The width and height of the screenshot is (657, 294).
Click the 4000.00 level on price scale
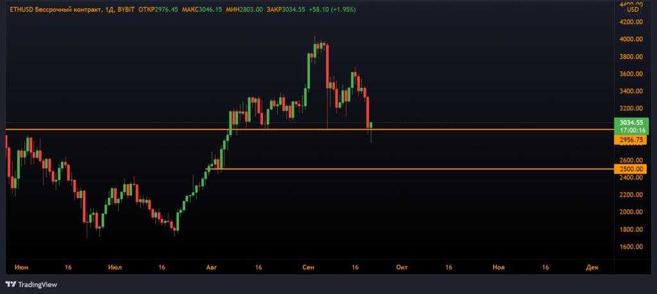pyautogui.click(x=632, y=40)
